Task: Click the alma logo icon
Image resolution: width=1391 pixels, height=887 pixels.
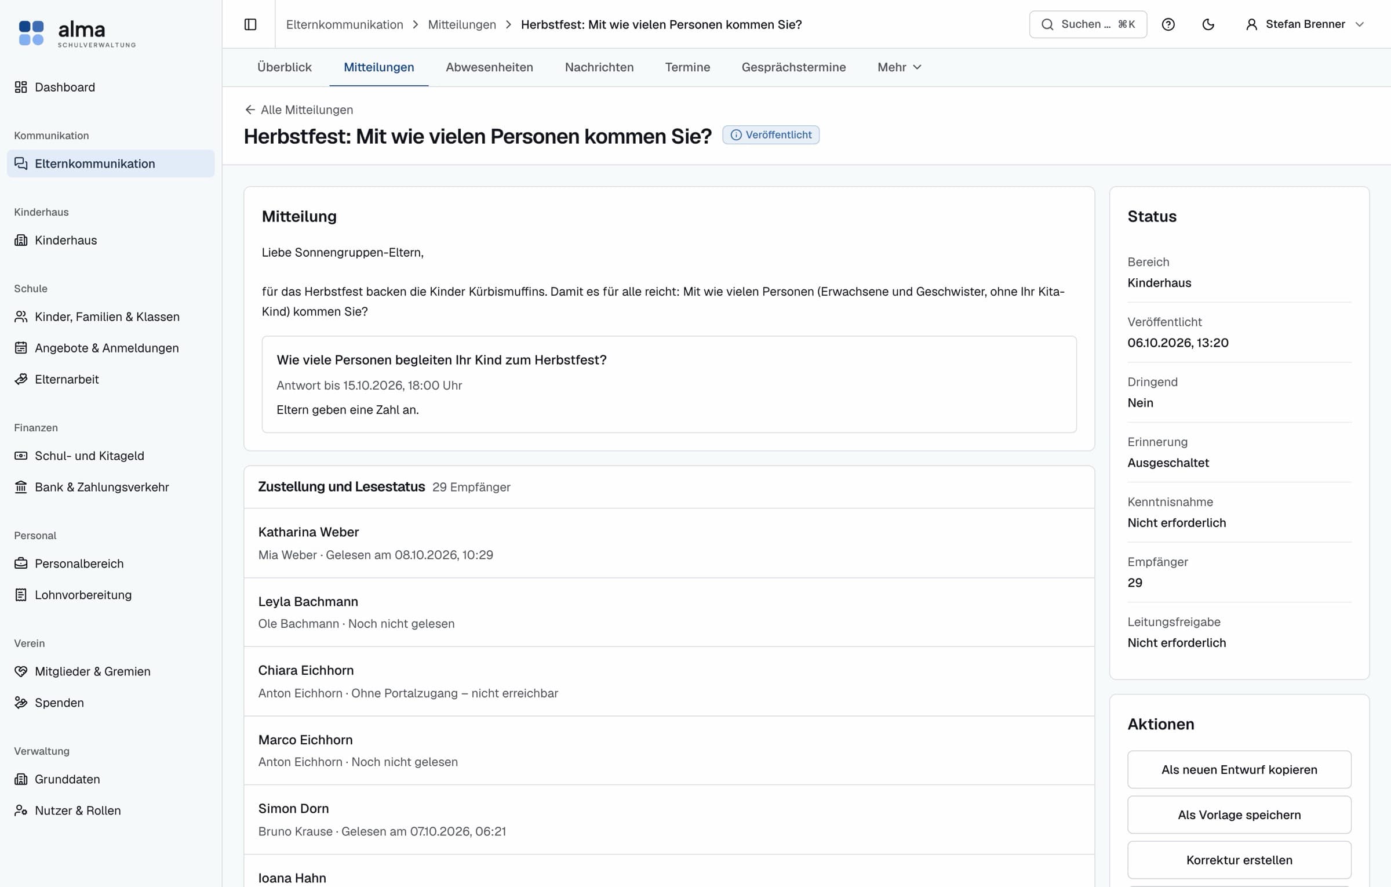Action: [x=31, y=33]
